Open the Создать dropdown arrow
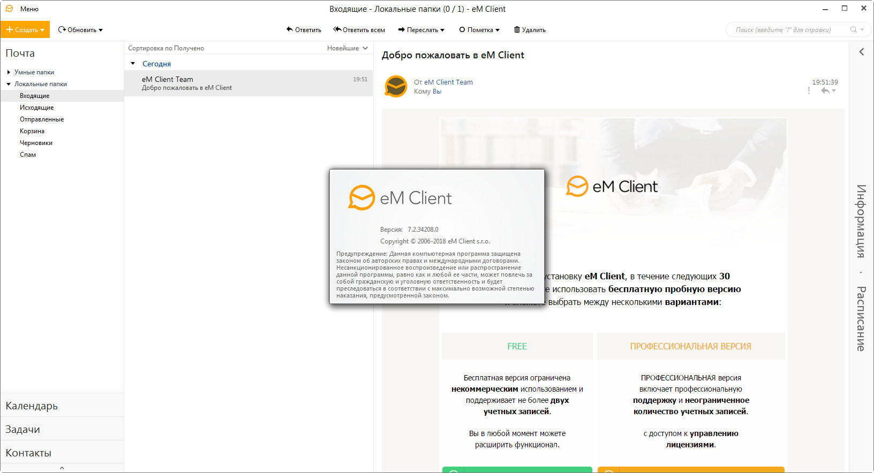874x473 pixels. [x=43, y=30]
